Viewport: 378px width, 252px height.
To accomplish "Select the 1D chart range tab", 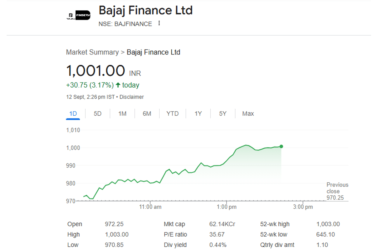I will 73,114.
